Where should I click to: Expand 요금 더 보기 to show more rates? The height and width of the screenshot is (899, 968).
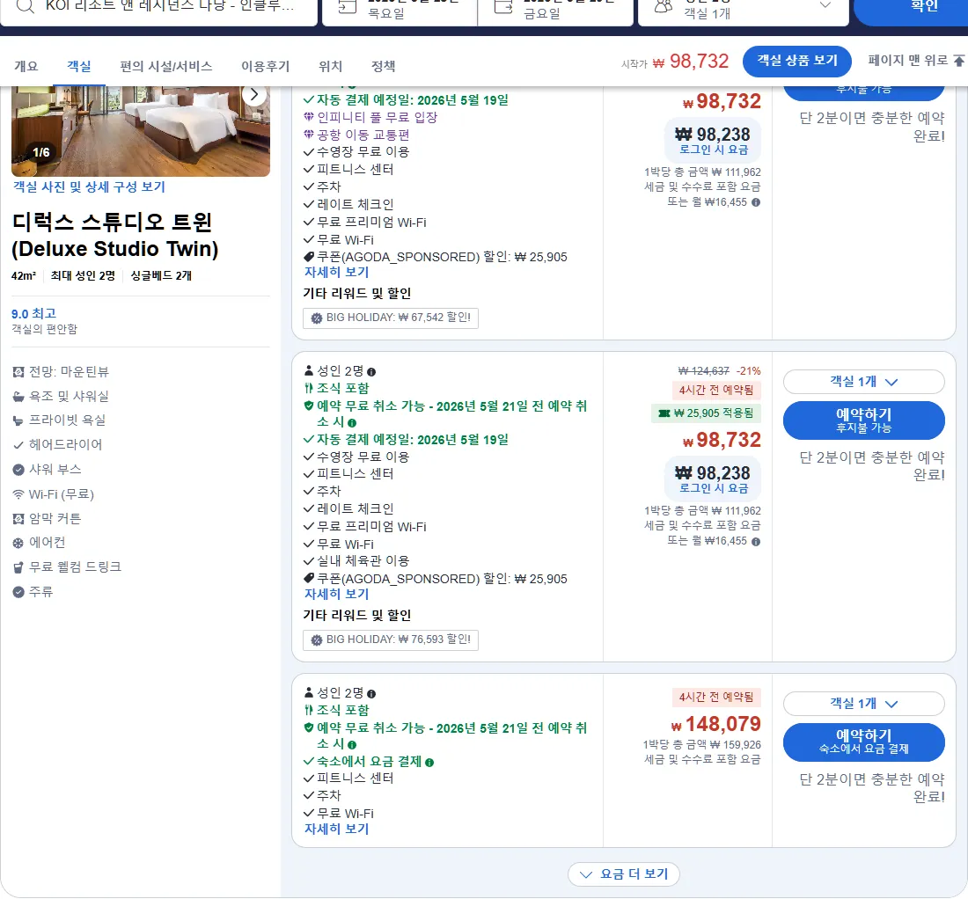[624, 874]
